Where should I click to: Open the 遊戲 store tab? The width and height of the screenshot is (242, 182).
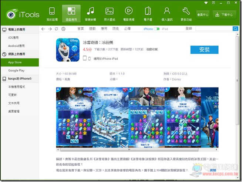coord(92,29)
